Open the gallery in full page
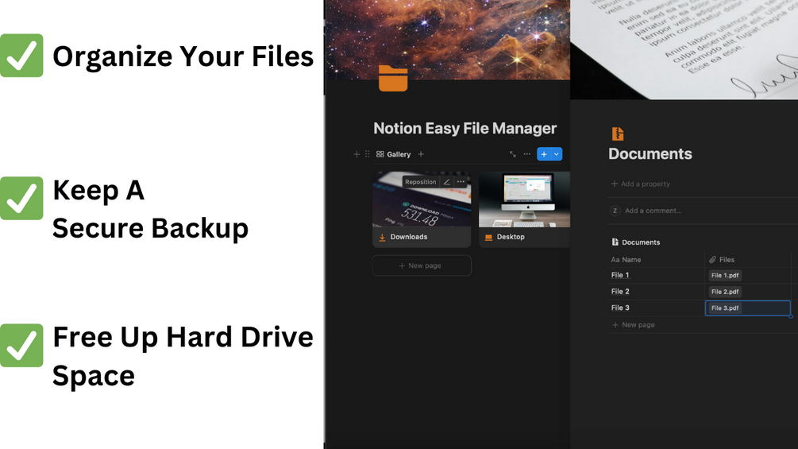 point(512,154)
